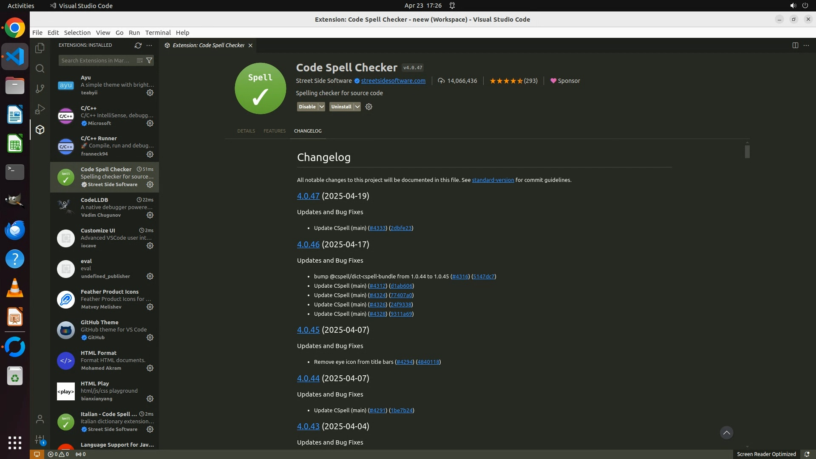Viewport: 816px width, 459px height.
Task: Open manage gear for Ayu extension
Action: [x=150, y=93]
